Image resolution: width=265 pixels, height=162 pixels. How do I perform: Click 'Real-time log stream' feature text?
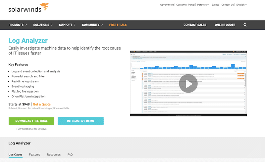tap(25, 81)
